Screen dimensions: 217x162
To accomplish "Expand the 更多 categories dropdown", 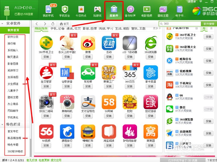I will [x=156, y=28].
